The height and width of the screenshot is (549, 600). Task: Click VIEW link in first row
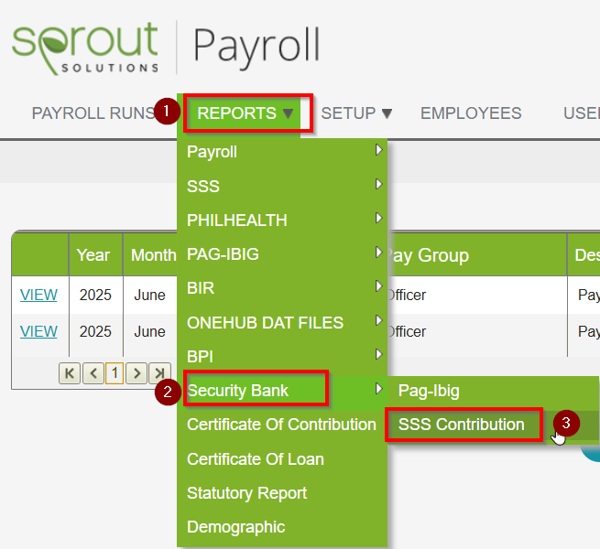pyautogui.click(x=38, y=296)
